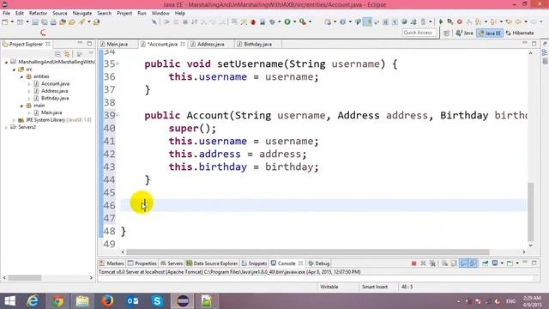Click the red circular toolbar icon next to the debug bug

pos(253,21)
